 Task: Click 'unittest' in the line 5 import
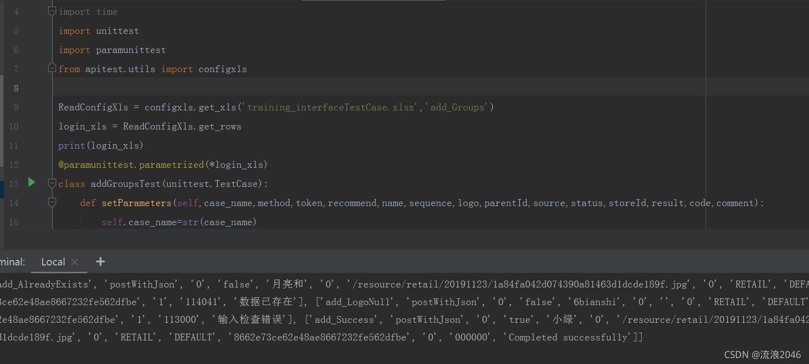coord(118,31)
